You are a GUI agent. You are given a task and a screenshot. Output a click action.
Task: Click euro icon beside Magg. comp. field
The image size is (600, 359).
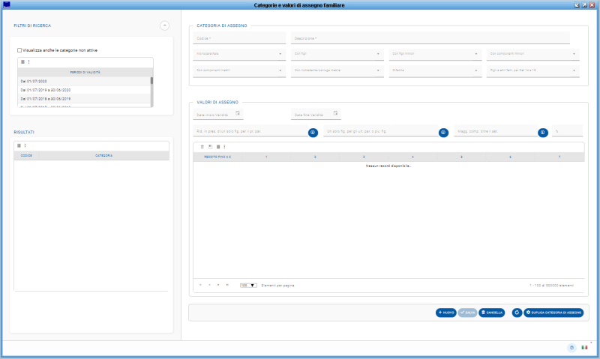click(x=542, y=132)
